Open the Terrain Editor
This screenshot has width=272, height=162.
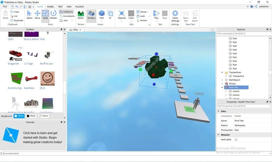81,15
